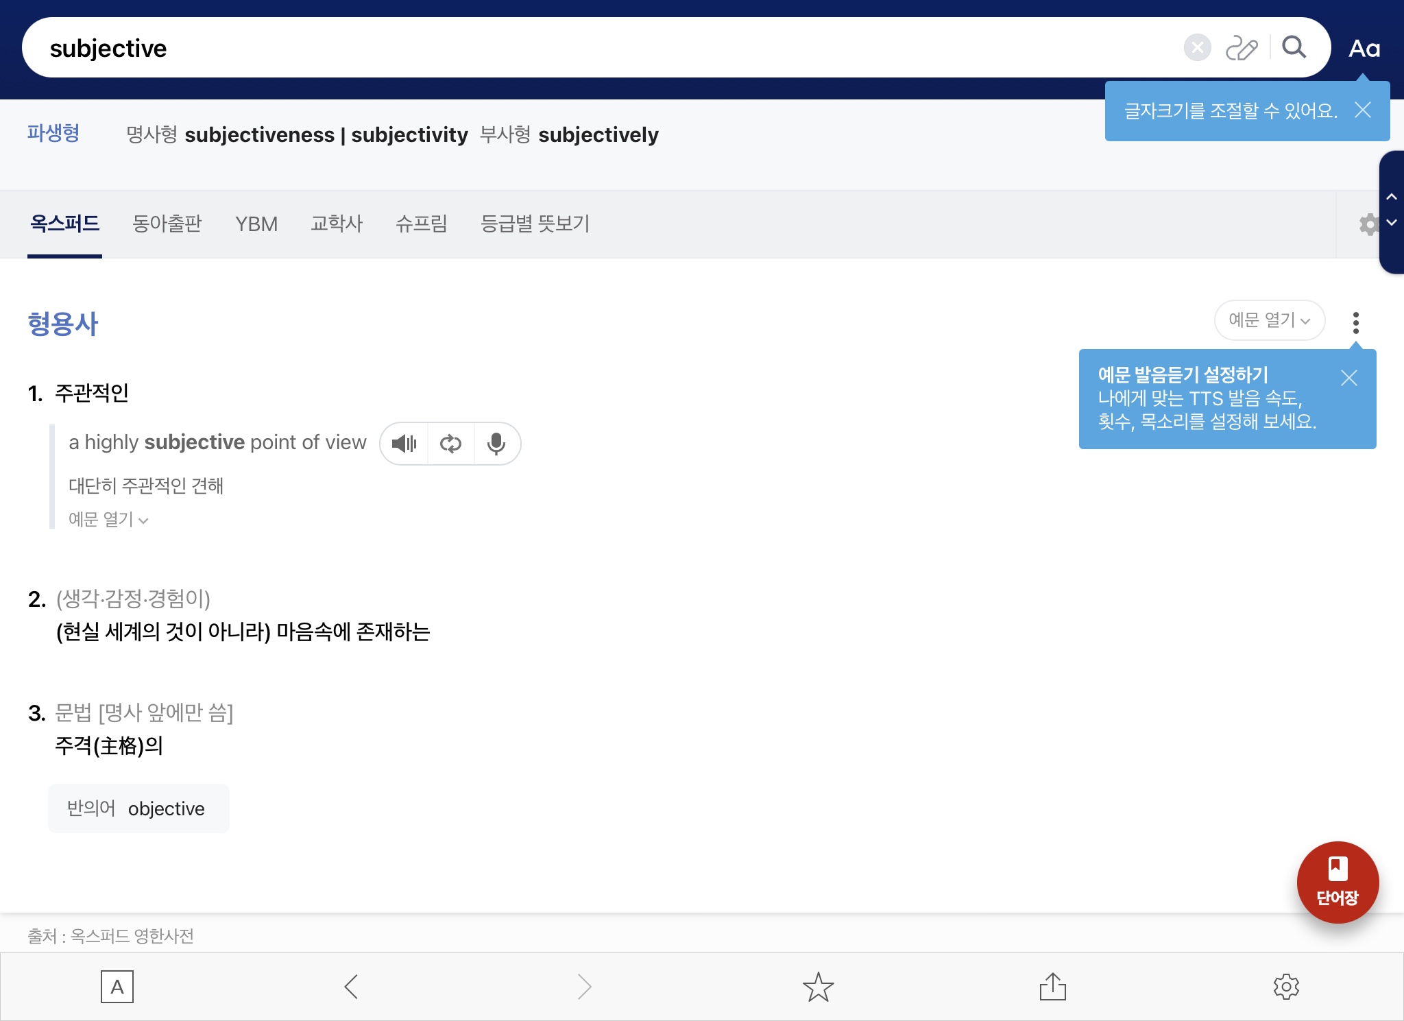The width and height of the screenshot is (1404, 1021).
Task: Tap microphone icon to record pronunciation
Action: tap(496, 444)
